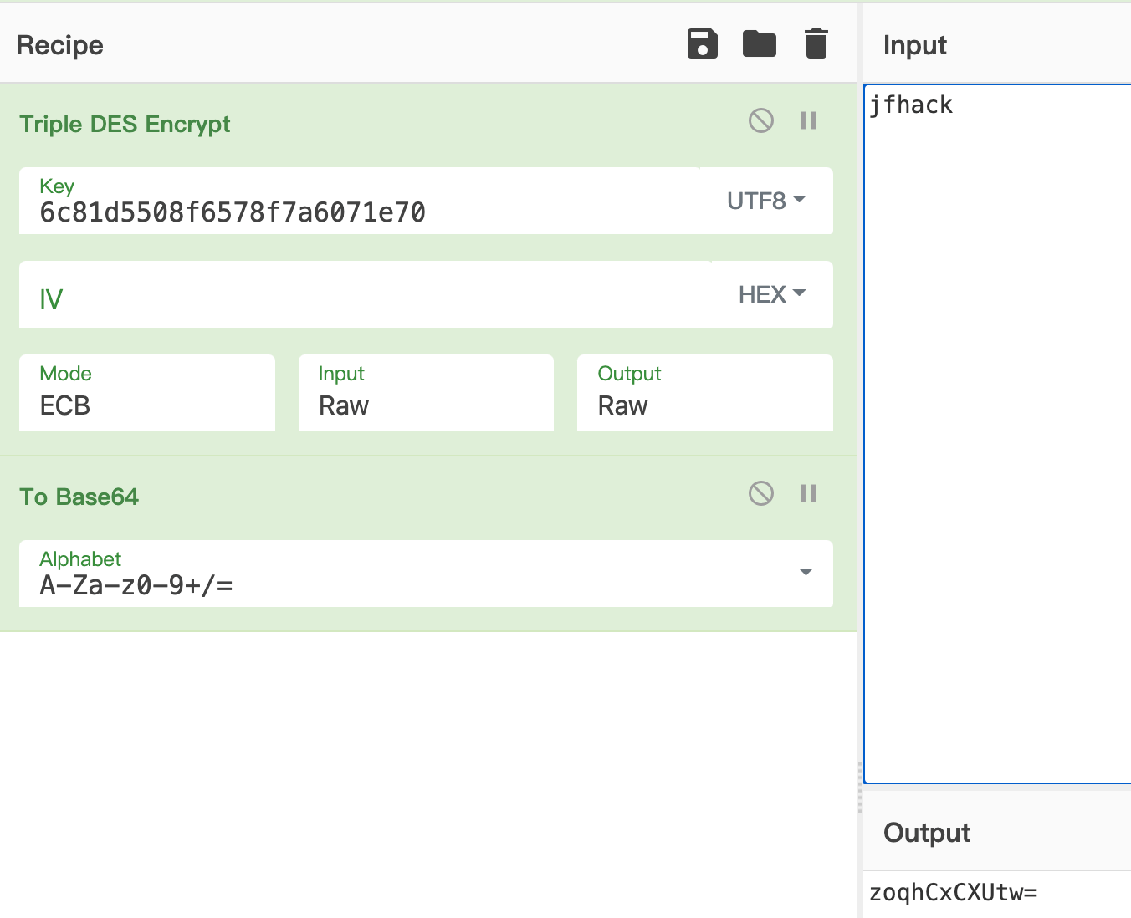Expand the IV format HEX dropdown
The height and width of the screenshot is (918, 1131).
tap(771, 294)
